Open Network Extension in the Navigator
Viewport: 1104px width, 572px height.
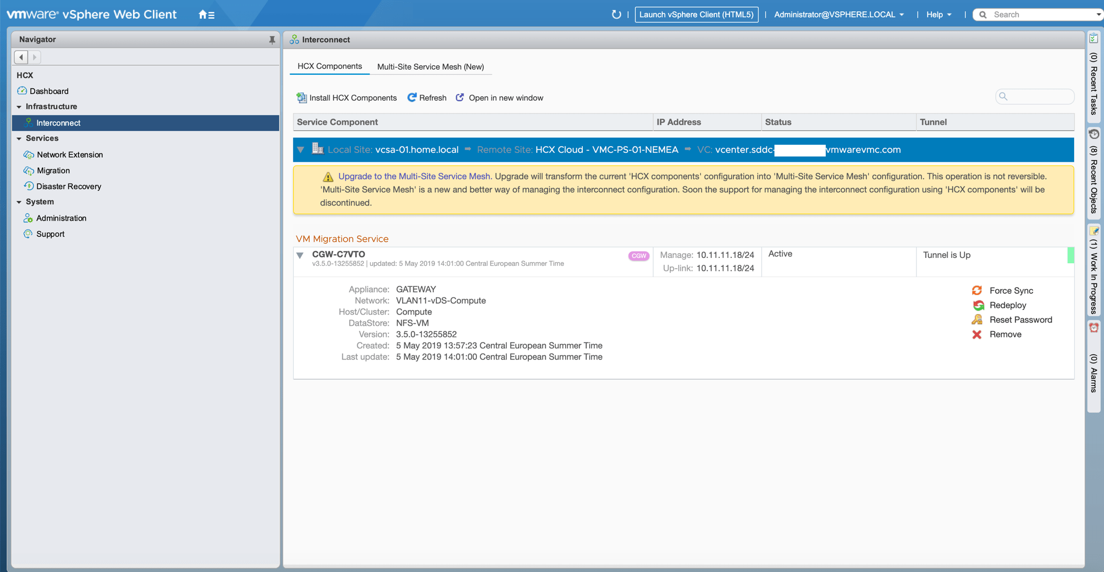69,155
